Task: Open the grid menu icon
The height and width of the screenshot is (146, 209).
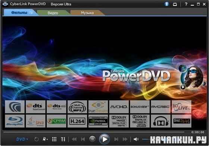Action: click(x=54, y=139)
